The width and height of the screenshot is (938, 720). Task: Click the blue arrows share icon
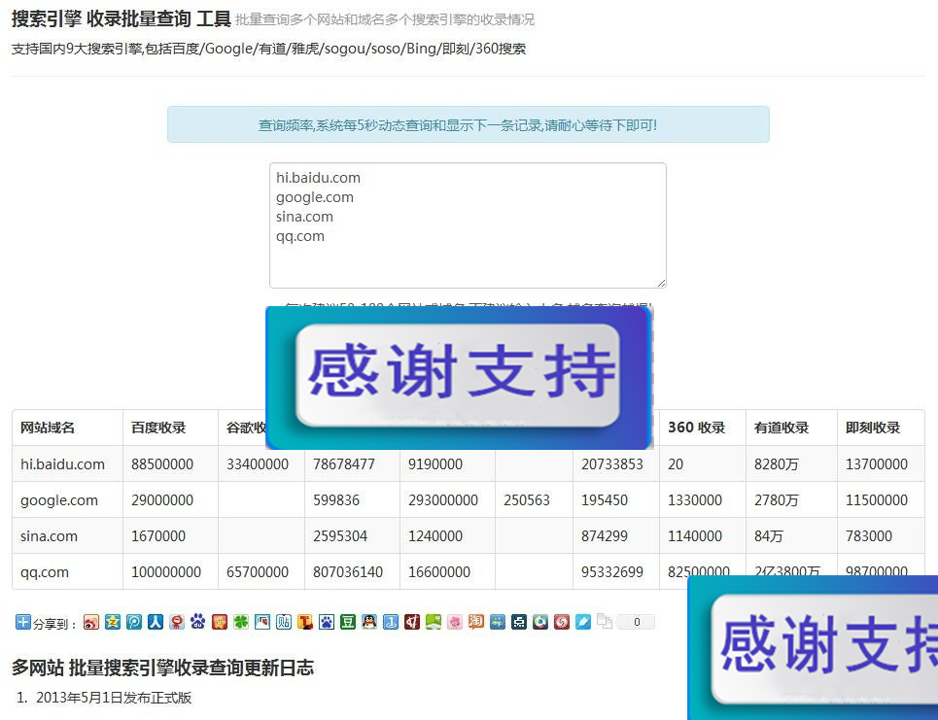pyautogui.click(x=498, y=622)
